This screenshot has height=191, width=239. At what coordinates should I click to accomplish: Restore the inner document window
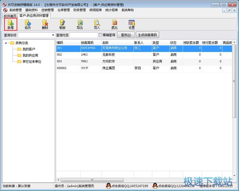tap(229, 11)
